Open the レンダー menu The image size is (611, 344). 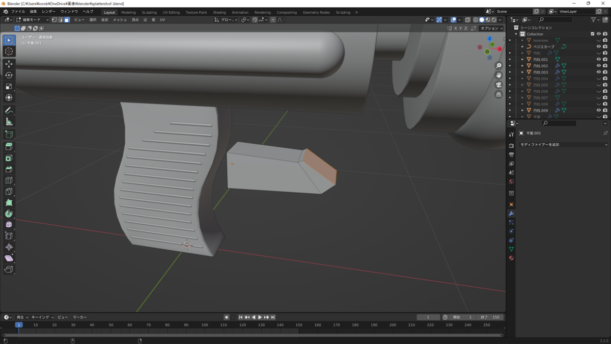click(x=49, y=12)
